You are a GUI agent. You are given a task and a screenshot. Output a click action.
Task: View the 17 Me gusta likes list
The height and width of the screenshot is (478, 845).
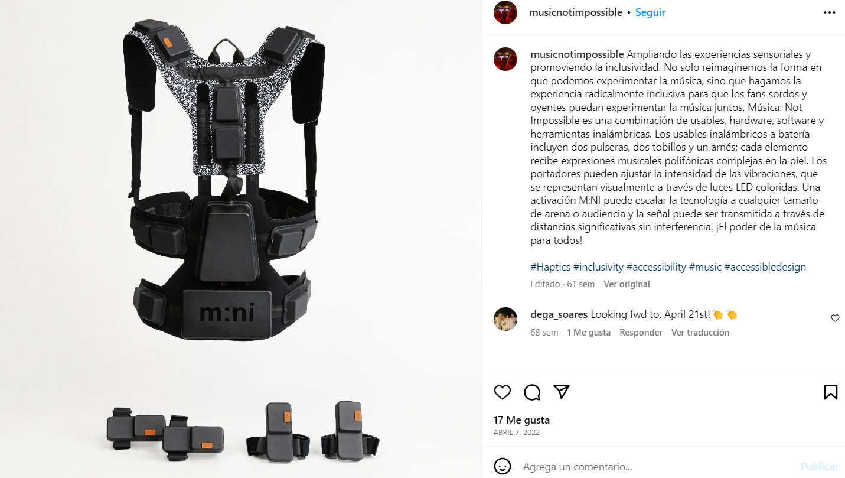(x=521, y=420)
